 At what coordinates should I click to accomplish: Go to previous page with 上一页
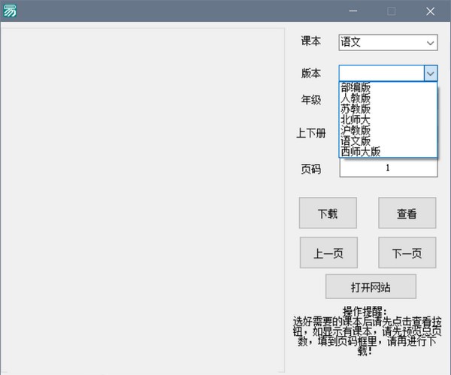[x=328, y=253]
